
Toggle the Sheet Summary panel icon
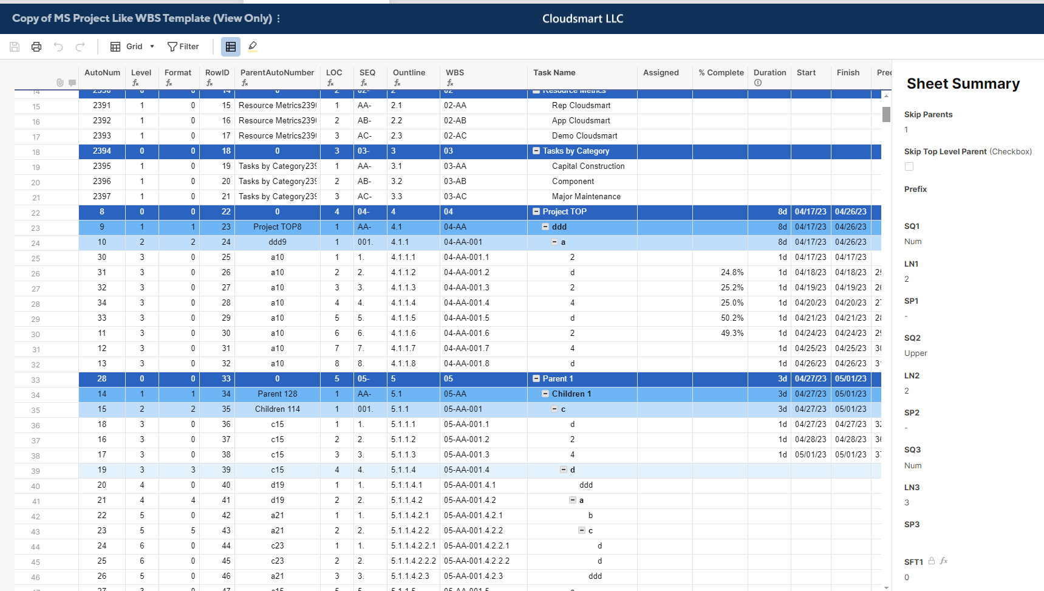[231, 47]
